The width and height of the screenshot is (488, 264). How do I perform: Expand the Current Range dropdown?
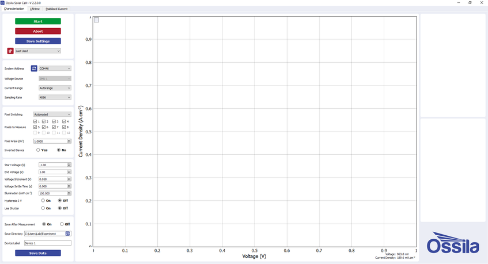pos(55,88)
